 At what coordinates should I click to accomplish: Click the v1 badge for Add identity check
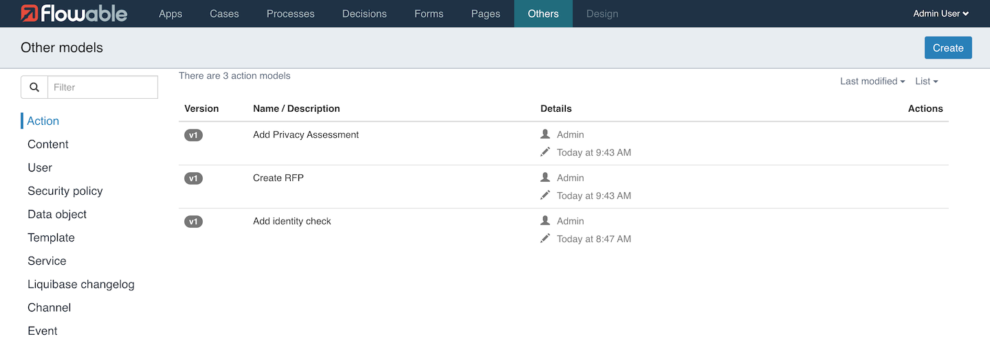(193, 222)
